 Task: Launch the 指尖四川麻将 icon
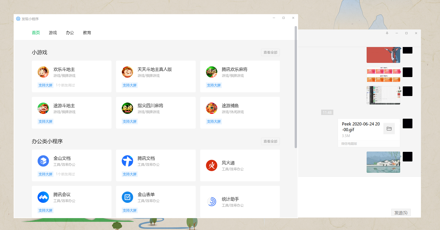point(127,108)
